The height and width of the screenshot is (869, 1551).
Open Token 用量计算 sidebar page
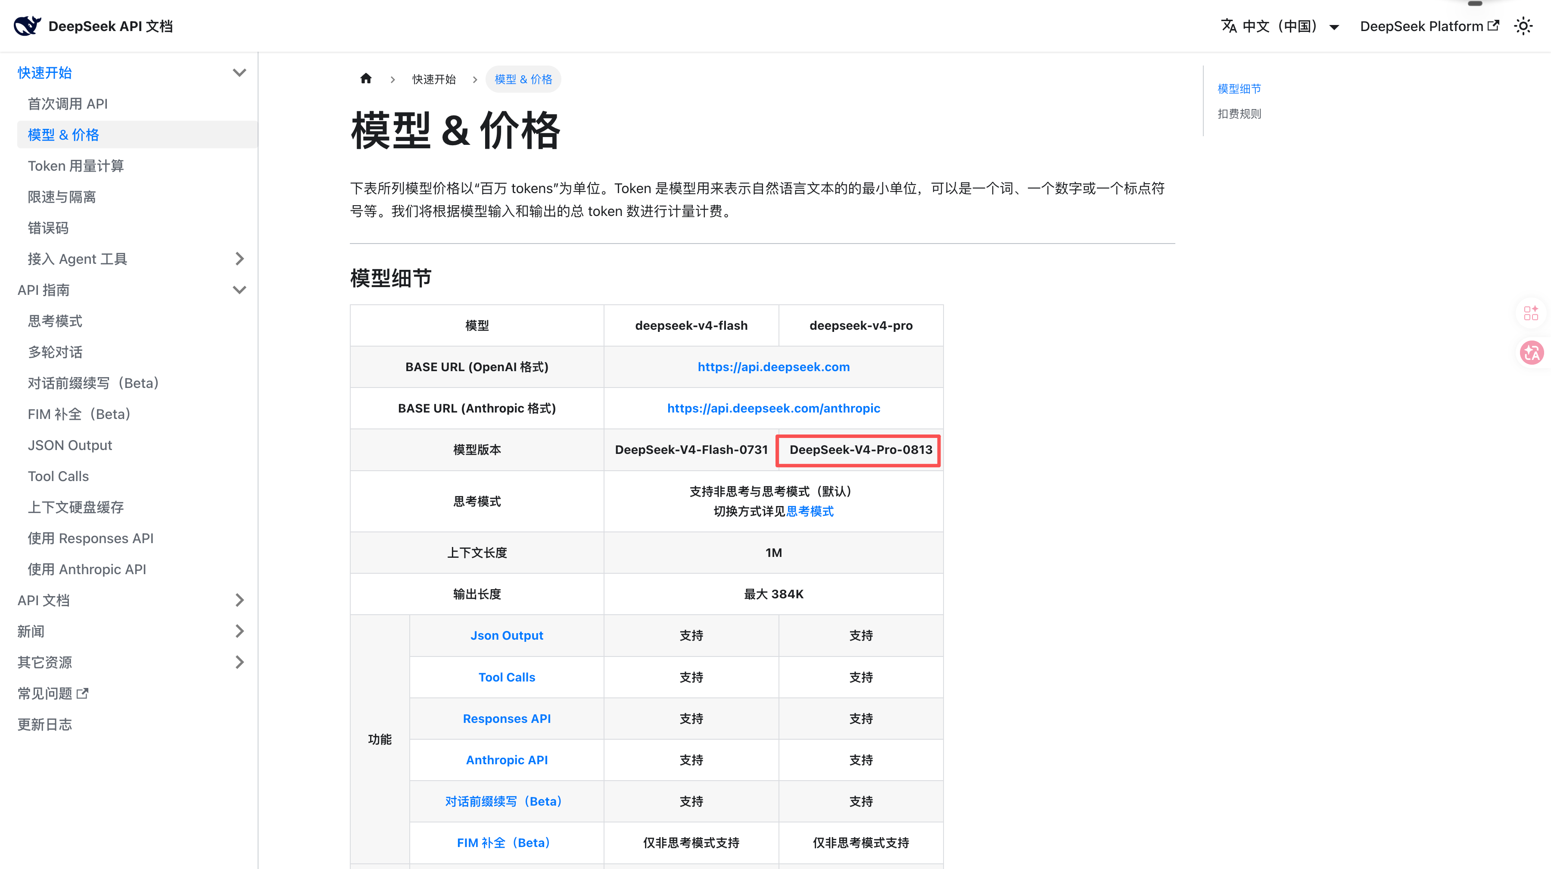point(76,166)
